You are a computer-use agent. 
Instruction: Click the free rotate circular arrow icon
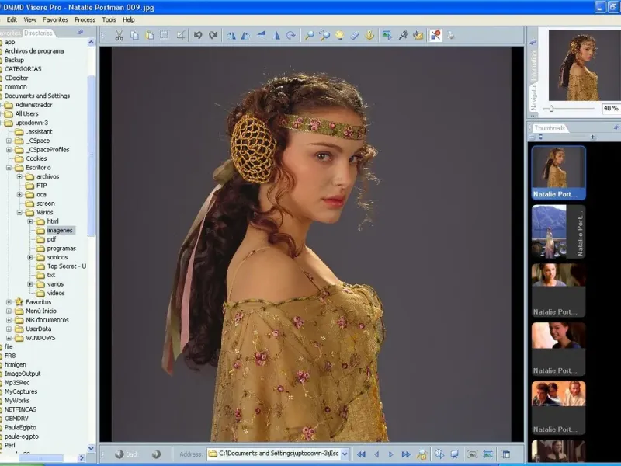coord(291,36)
